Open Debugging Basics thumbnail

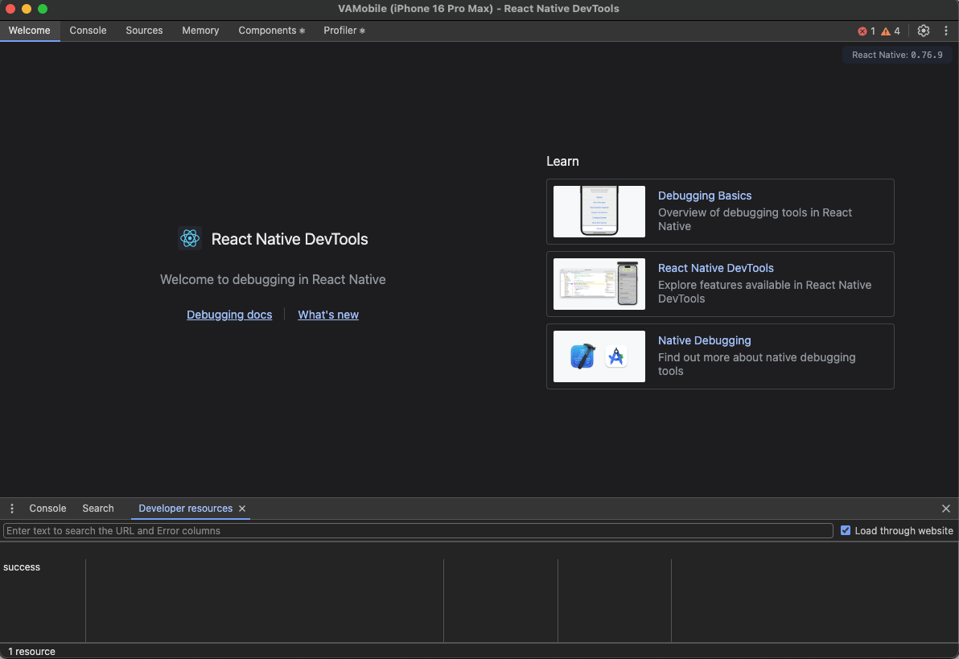[x=599, y=212]
